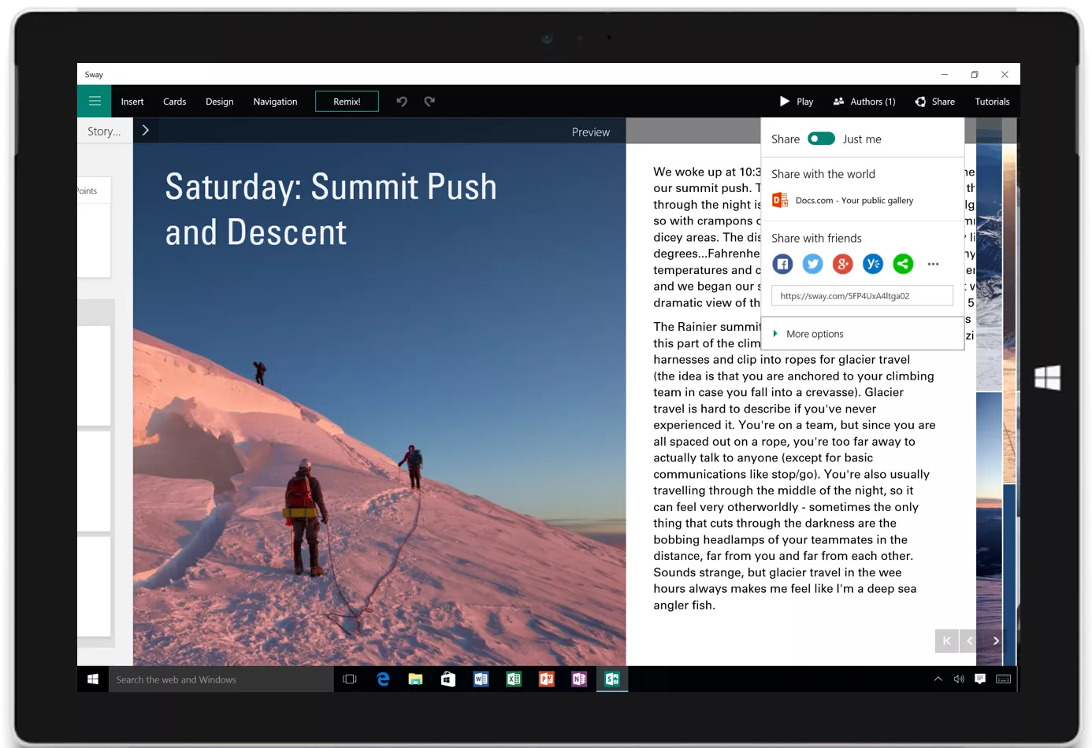Open the Insert menu
Screen dimensions: 1092x748
click(x=132, y=102)
